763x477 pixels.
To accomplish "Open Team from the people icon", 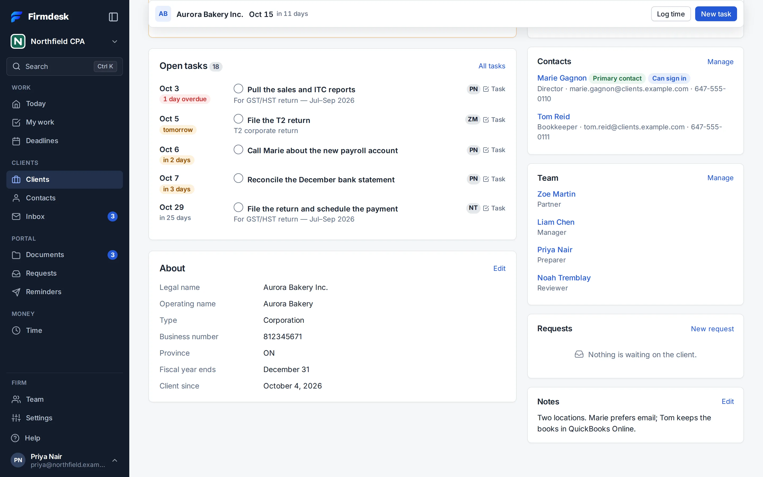I will (x=16, y=399).
